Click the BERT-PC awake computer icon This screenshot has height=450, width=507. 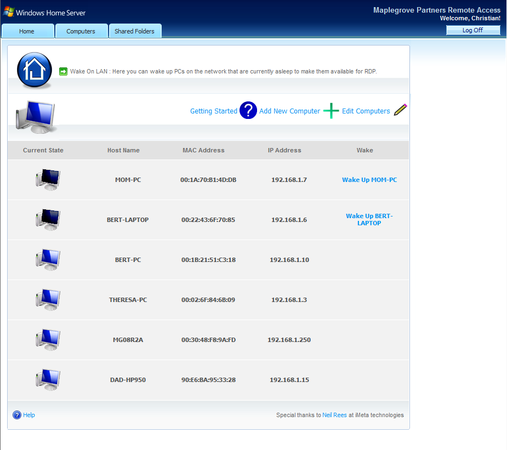point(48,260)
